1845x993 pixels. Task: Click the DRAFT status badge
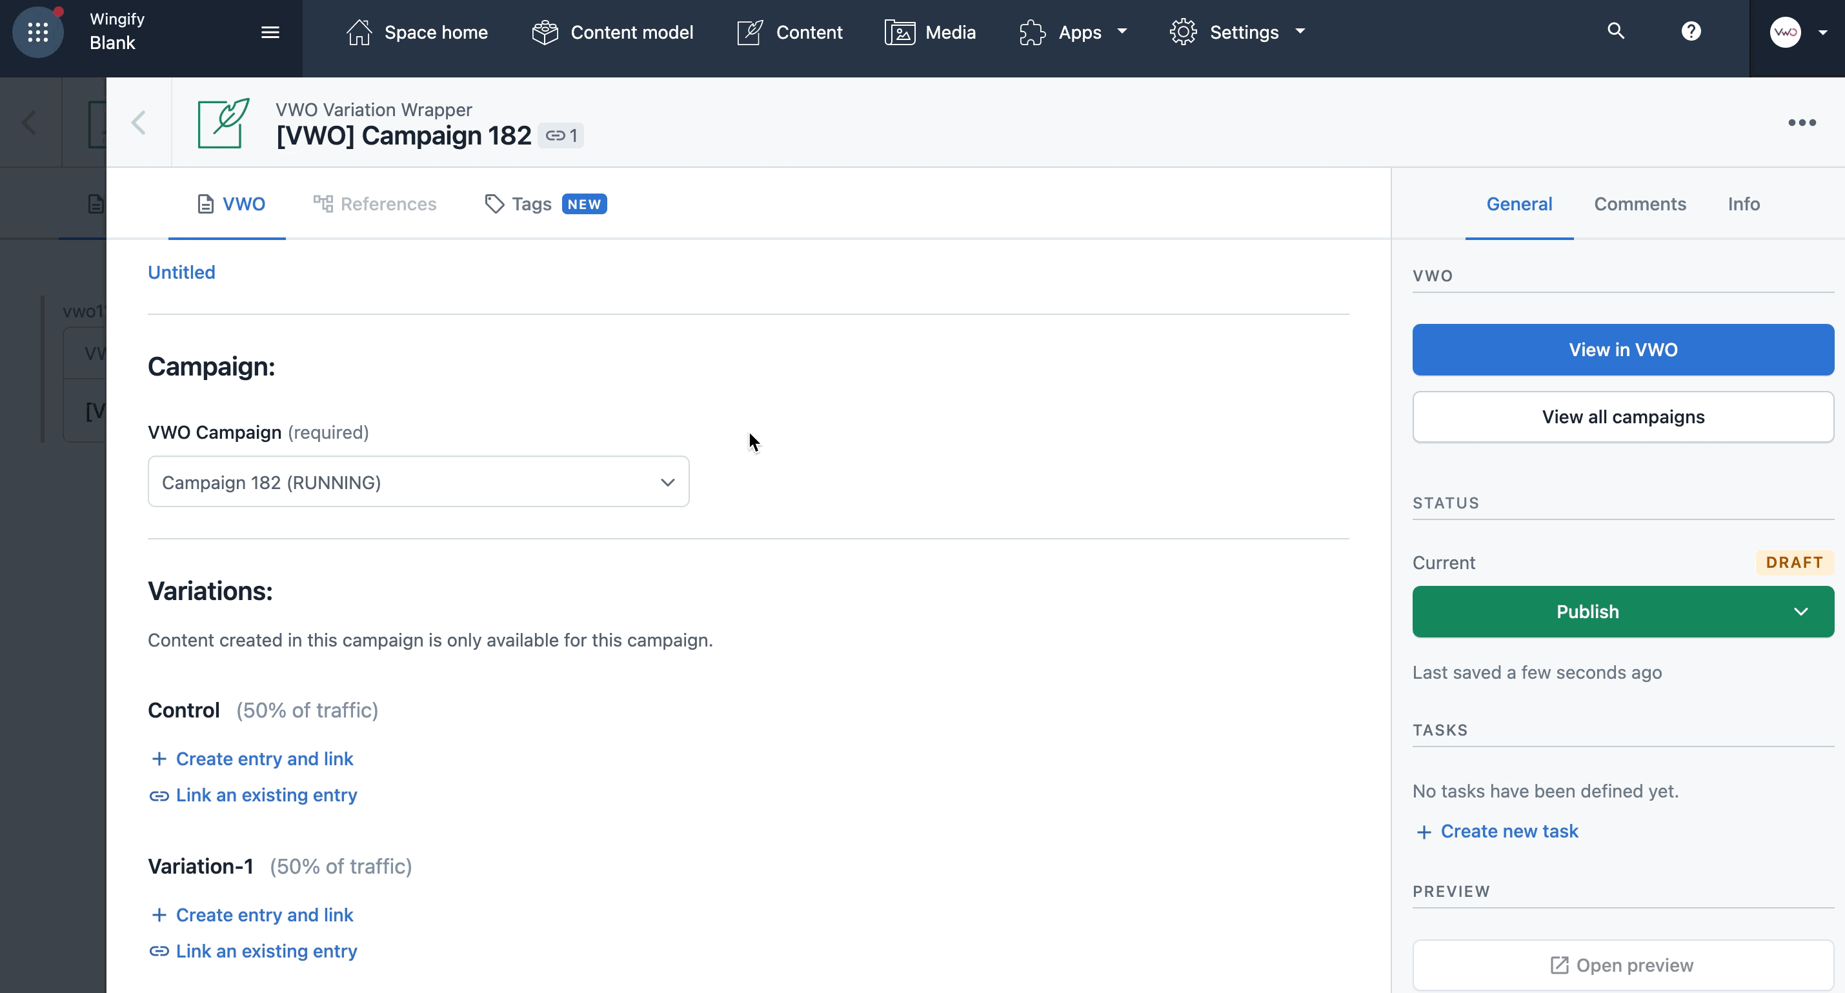tap(1795, 562)
